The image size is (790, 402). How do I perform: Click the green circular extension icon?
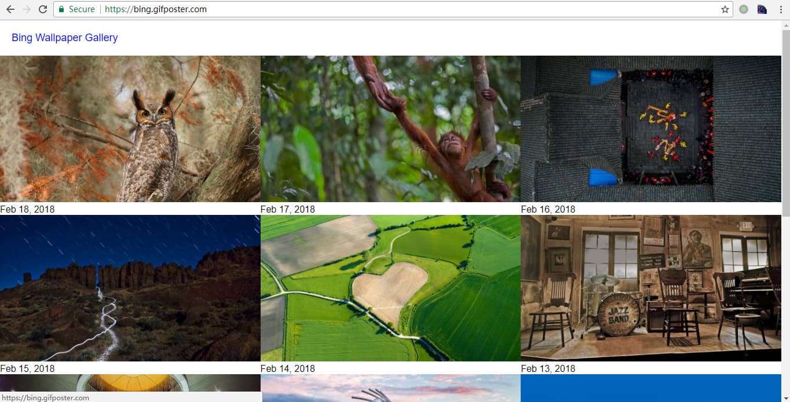tap(743, 9)
